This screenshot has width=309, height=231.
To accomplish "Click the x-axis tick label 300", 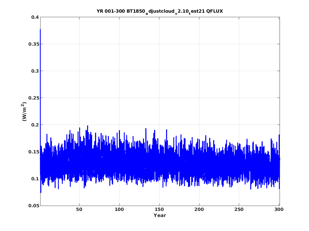I will (279, 210).
